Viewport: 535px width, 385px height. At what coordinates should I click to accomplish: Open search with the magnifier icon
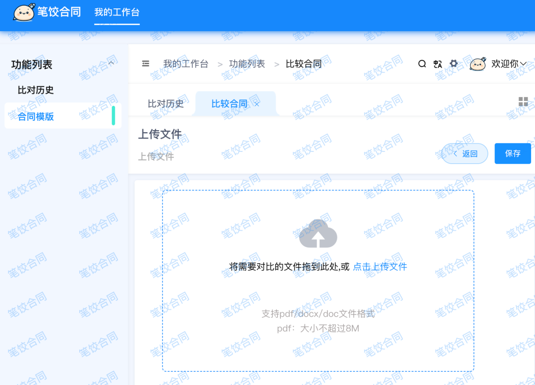tap(422, 63)
